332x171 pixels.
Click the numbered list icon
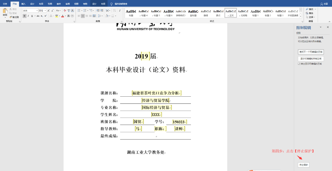pyautogui.click(x=85, y=11)
